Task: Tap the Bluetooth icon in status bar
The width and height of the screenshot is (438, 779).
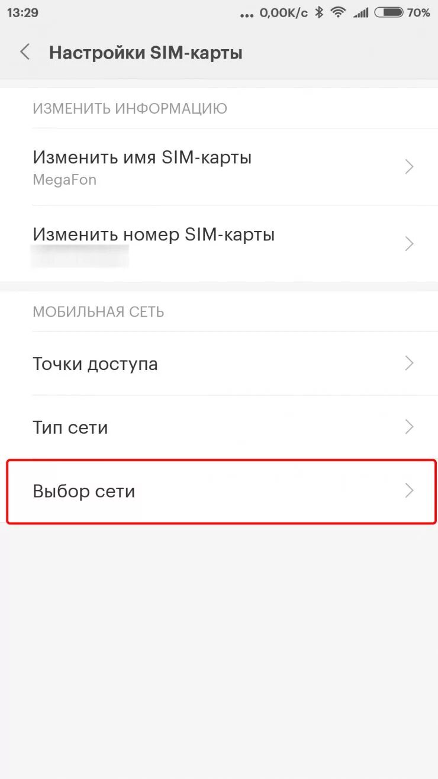Action: (x=319, y=12)
